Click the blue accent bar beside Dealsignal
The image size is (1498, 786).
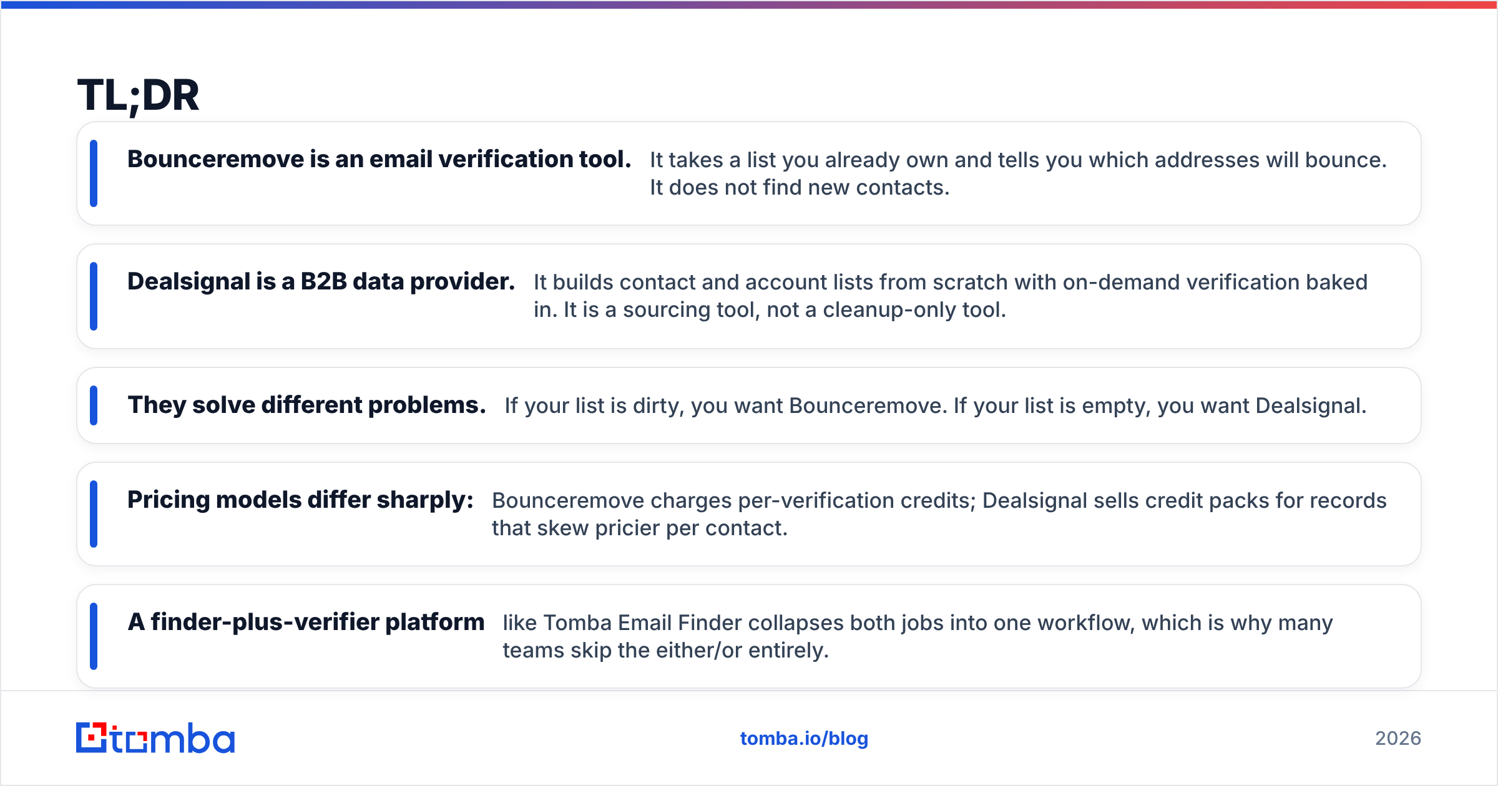(x=94, y=296)
